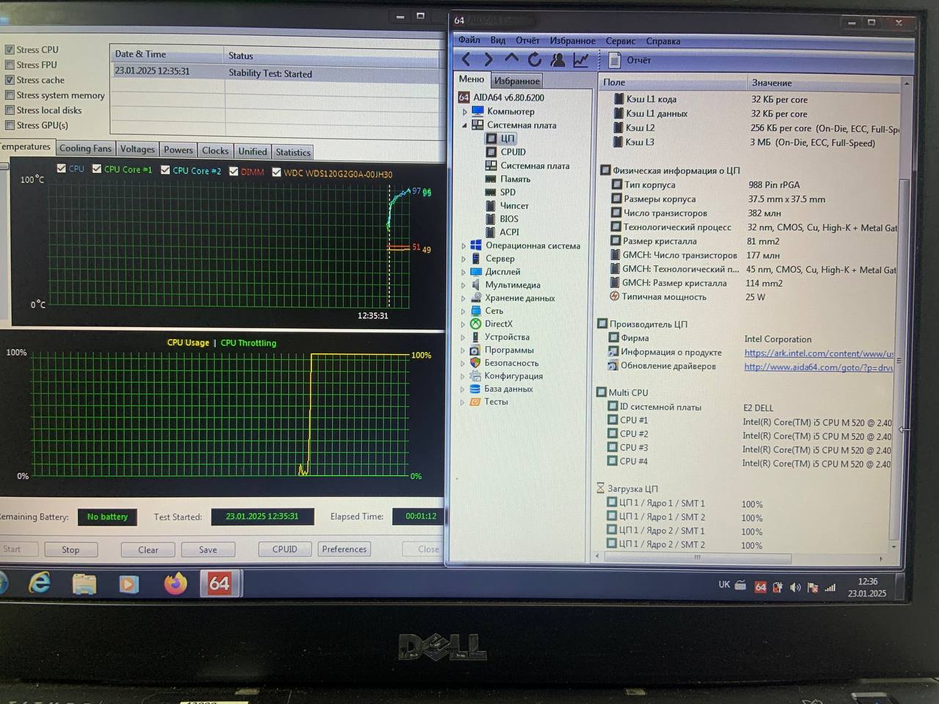Click the AIDA64 v6.80.6200 root node icon

click(x=464, y=97)
